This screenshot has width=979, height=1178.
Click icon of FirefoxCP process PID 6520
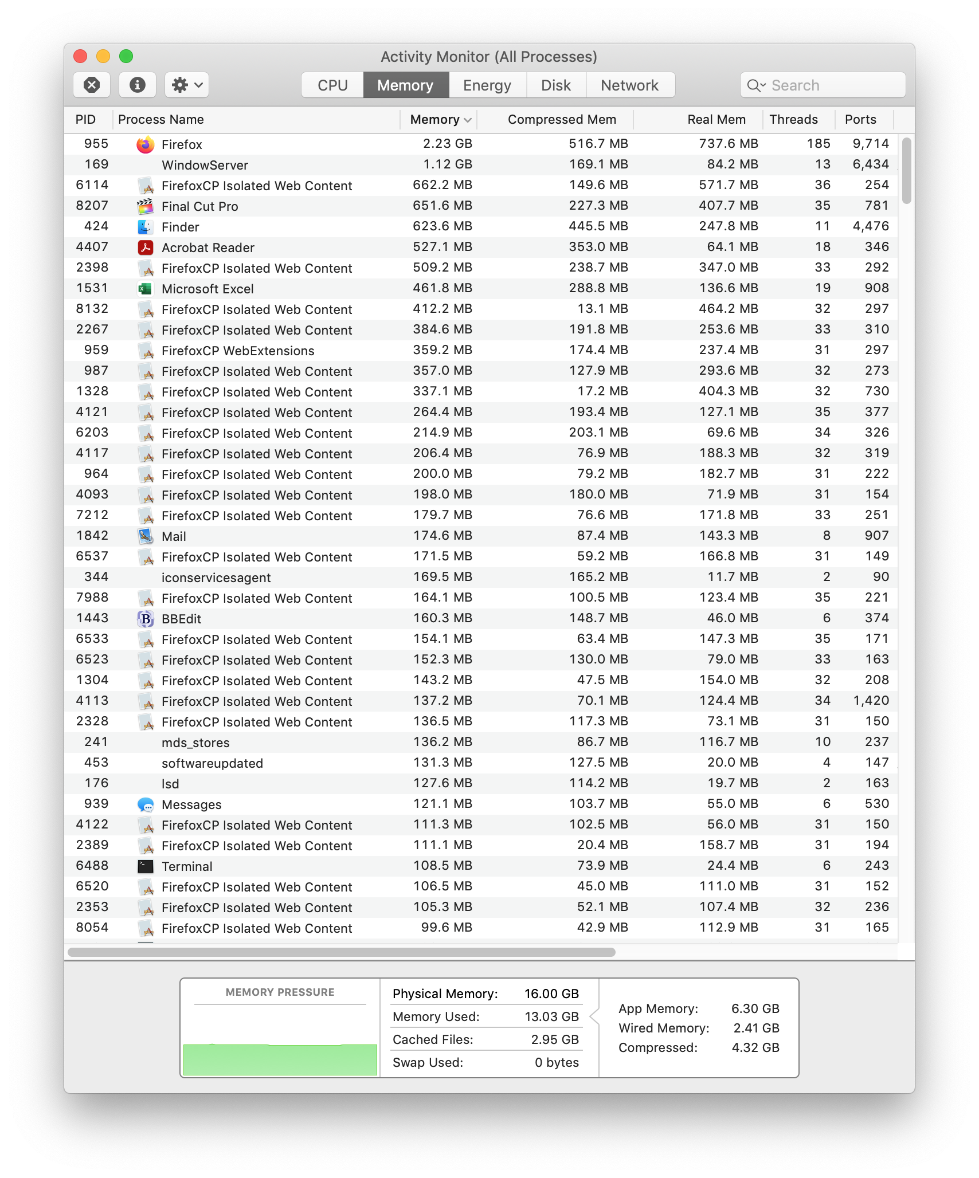146,887
